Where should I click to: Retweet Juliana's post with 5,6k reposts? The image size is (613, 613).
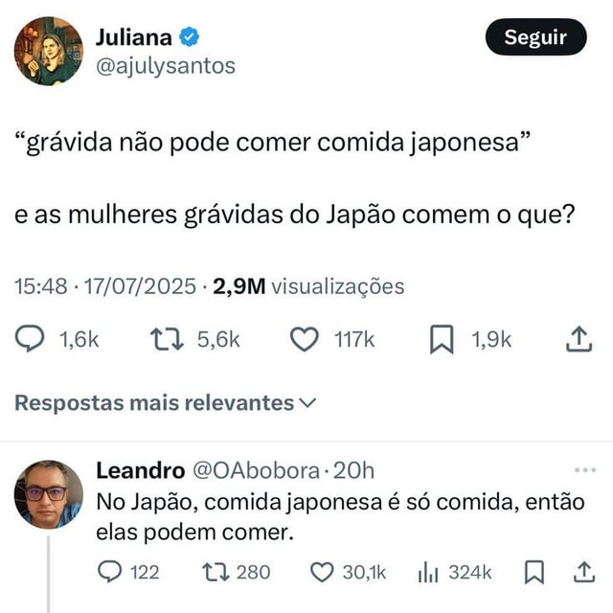pyautogui.click(x=167, y=339)
